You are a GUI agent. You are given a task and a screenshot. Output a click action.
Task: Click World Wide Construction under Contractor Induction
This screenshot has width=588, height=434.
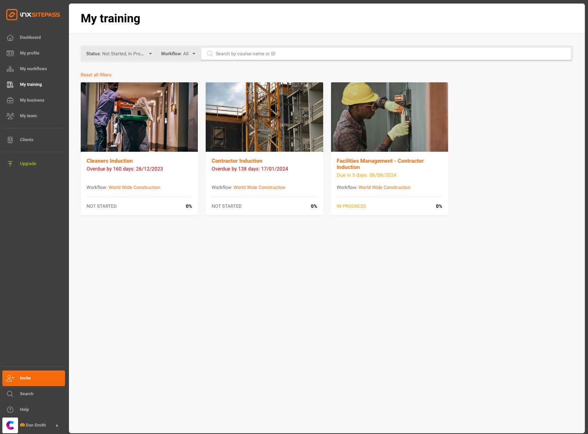(x=259, y=188)
